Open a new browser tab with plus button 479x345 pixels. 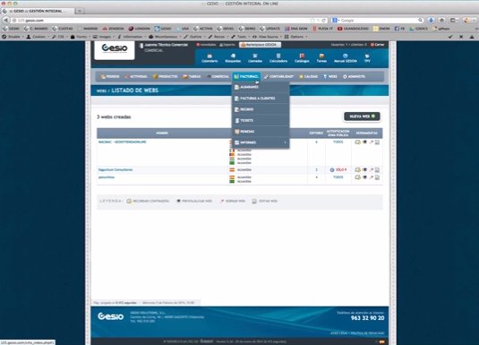pyautogui.click(x=79, y=11)
